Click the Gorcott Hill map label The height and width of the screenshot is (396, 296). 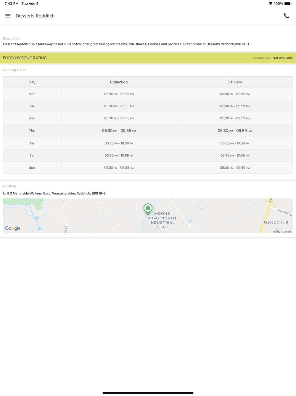pyautogui.click(x=276, y=222)
